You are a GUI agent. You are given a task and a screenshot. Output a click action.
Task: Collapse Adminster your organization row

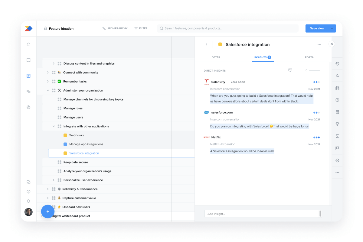coord(47,90)
